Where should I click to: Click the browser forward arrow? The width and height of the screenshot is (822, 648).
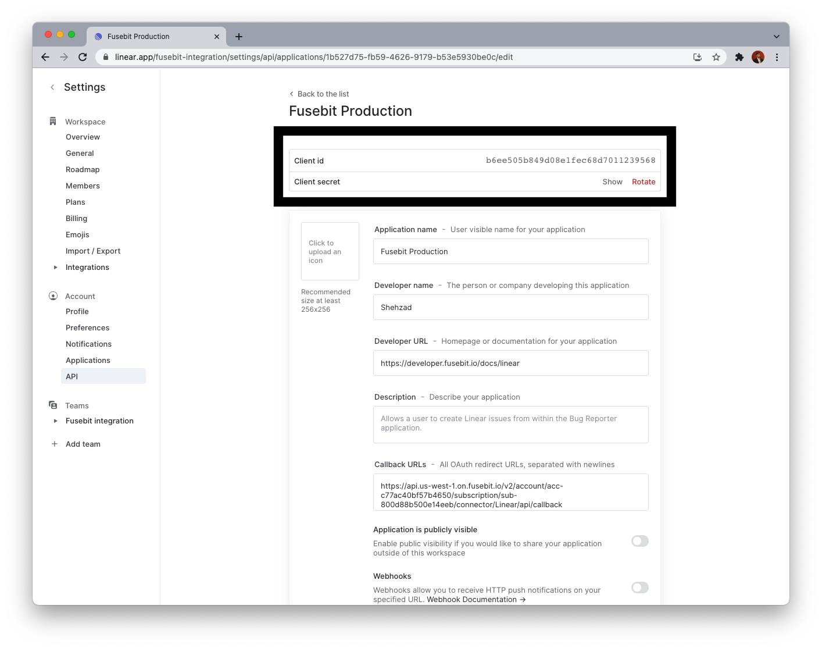(x=64, y=57)
